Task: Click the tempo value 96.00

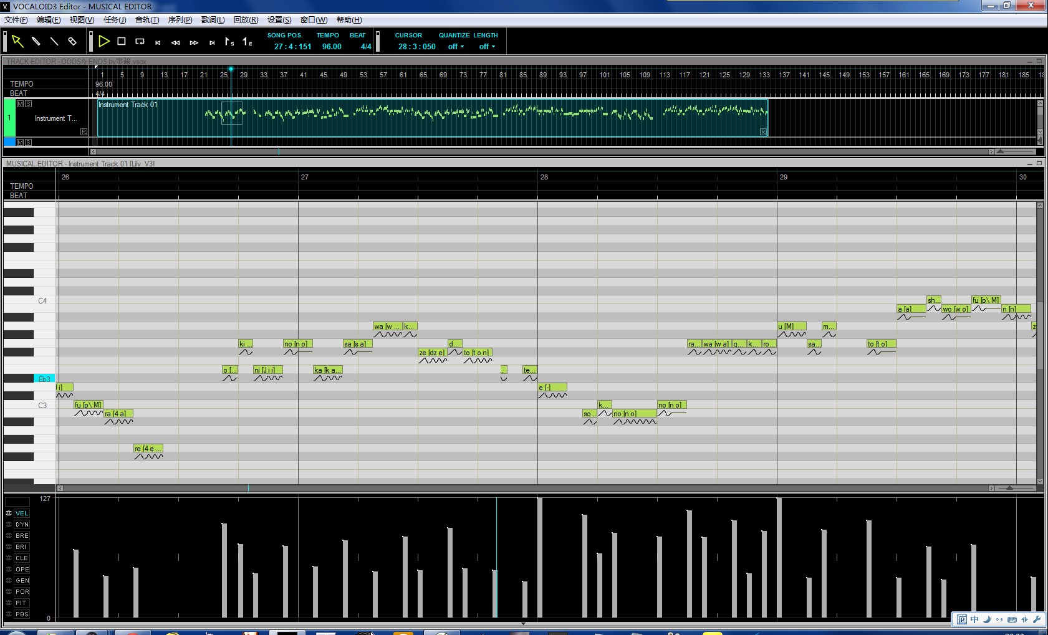Action: pos(332,47)
